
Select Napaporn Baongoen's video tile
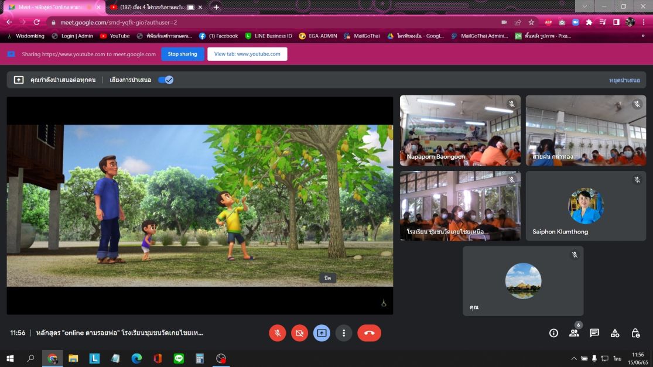point(460,131)
